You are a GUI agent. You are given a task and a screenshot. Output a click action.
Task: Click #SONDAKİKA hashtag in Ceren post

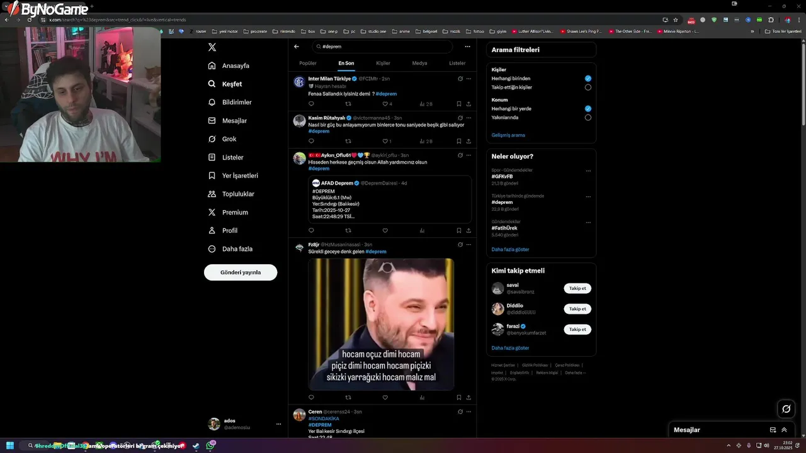(x=324, y=418)
